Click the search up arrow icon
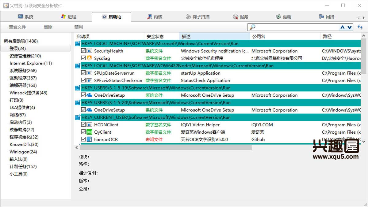 click(x=343, y=27)
